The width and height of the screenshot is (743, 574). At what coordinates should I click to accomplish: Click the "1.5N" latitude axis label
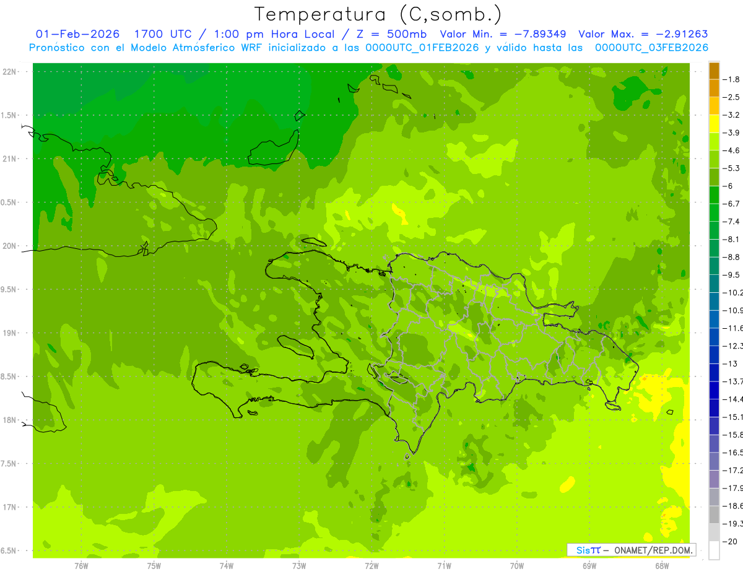point(9,116)
